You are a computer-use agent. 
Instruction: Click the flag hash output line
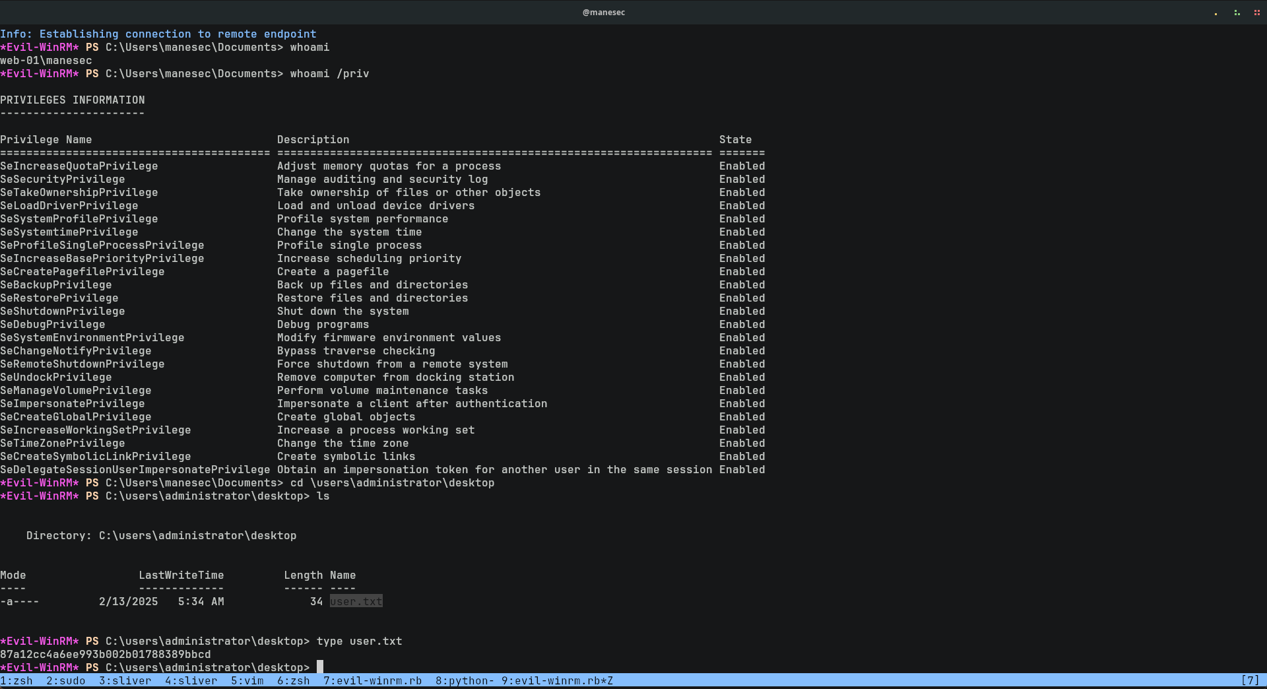(106, 654)
